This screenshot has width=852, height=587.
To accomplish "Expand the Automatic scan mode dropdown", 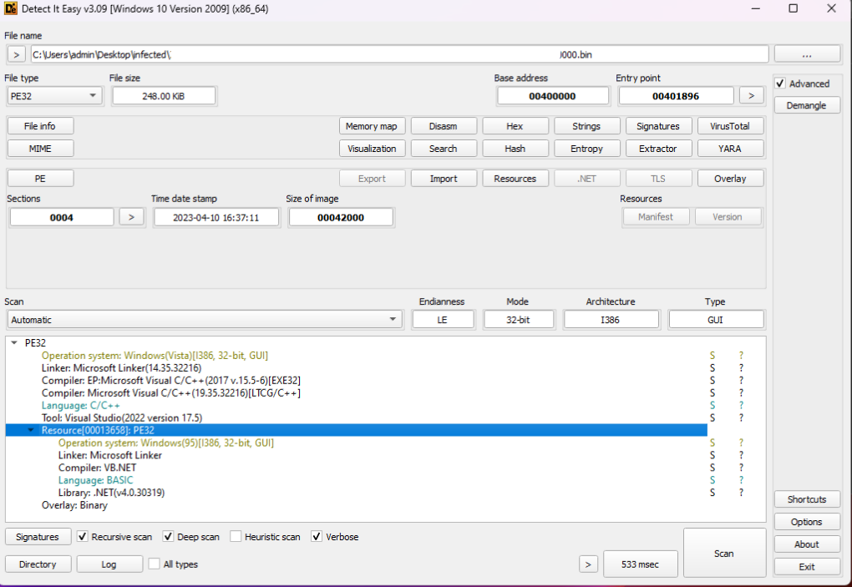I will click(x=205, y=320).
